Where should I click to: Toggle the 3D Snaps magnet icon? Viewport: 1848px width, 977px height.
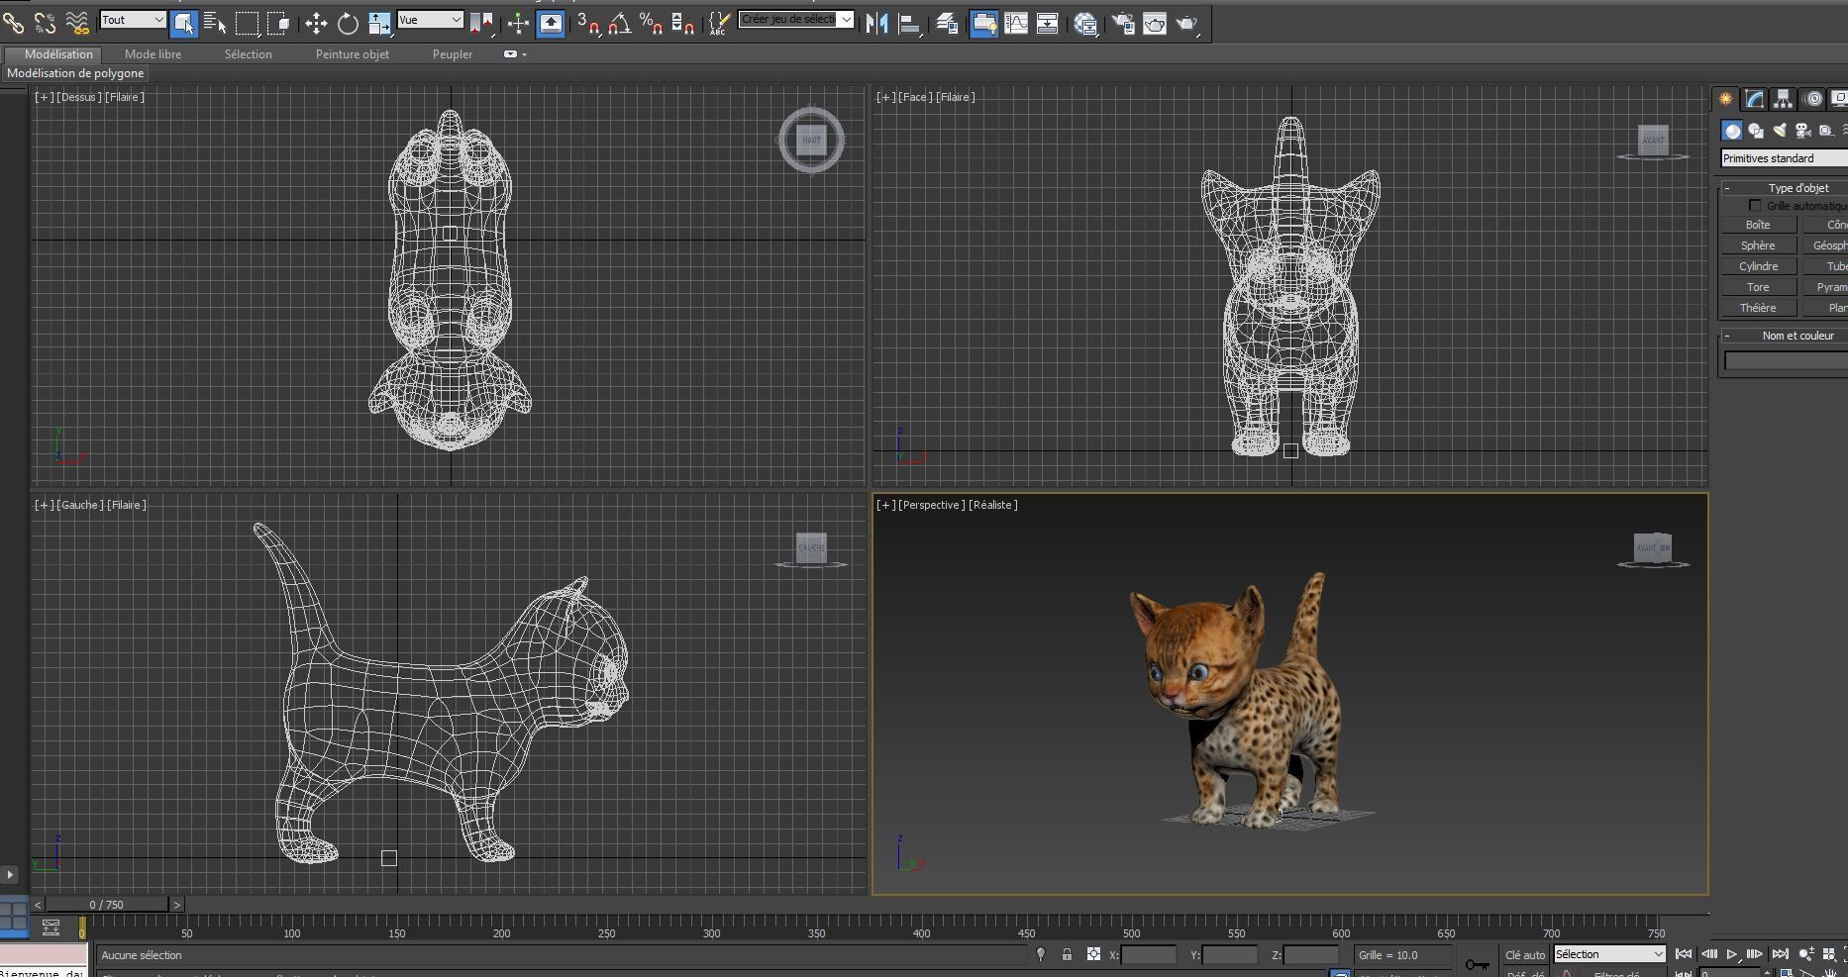click(588, 23)
